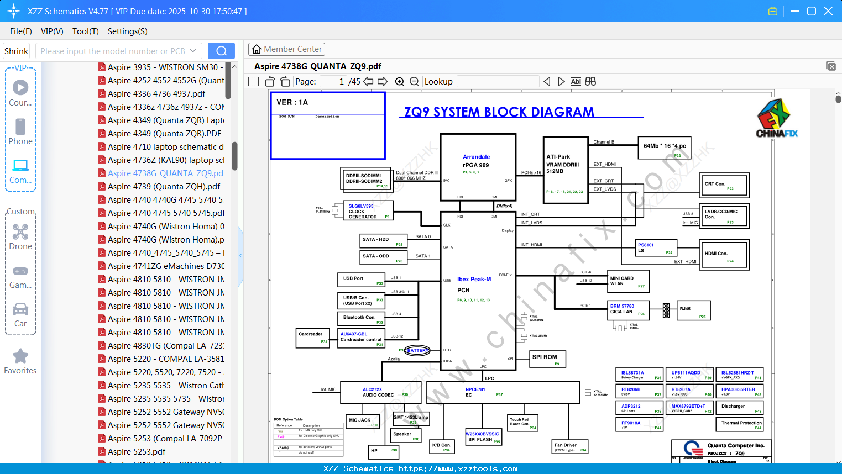This screenshot has height=474, width=842.
Task: Open Aspire 4252 4552 4552G file
Action: 166,80
